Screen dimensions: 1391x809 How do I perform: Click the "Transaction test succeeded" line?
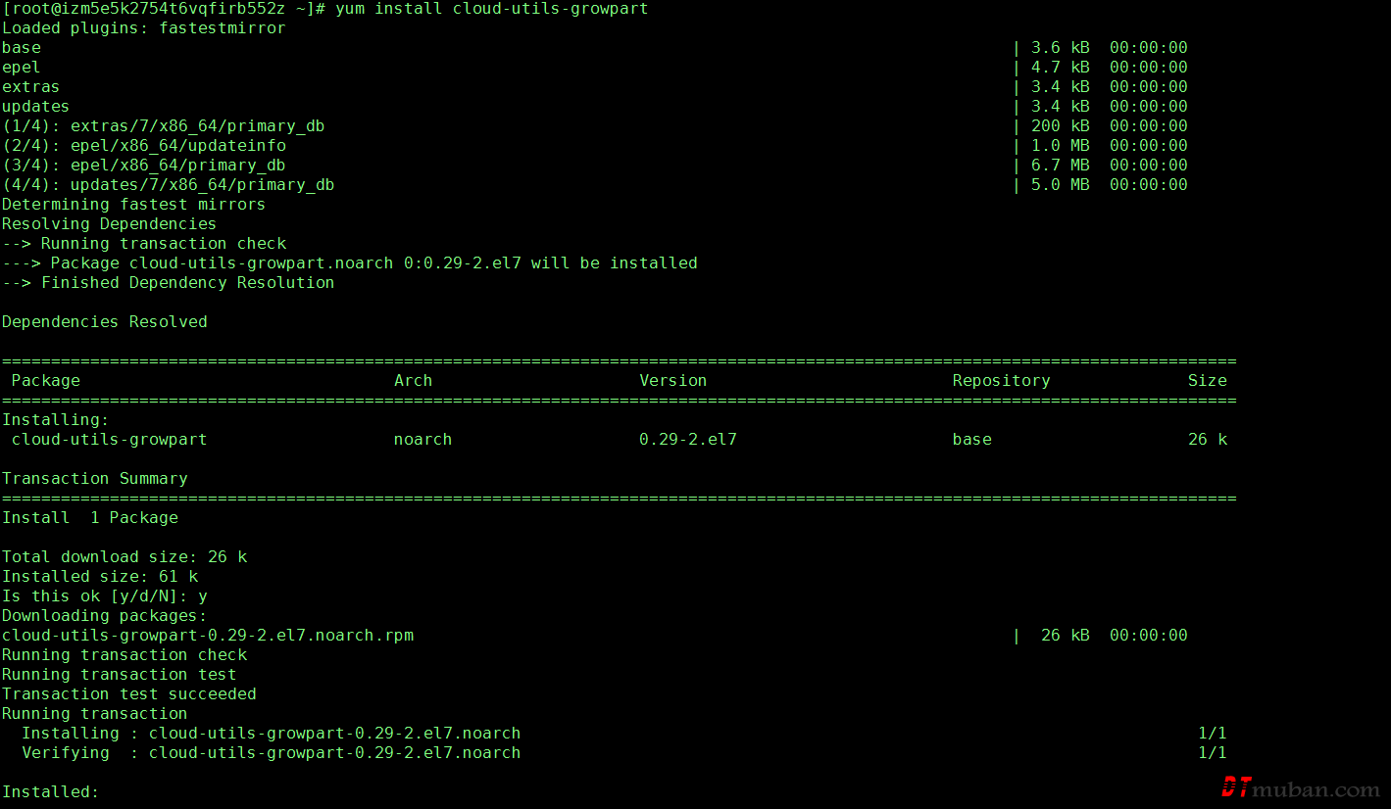pyautogui.click(x=128, y=694)
